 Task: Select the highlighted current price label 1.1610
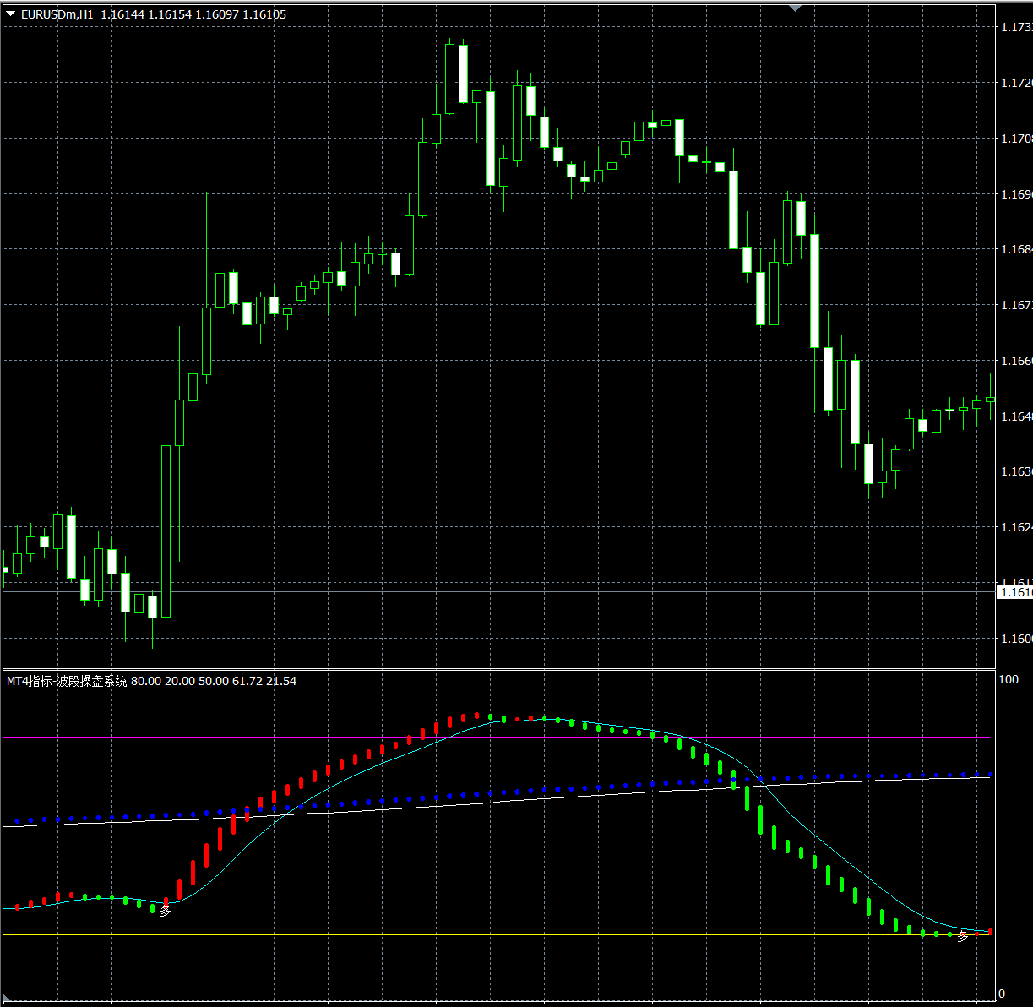1014,592
